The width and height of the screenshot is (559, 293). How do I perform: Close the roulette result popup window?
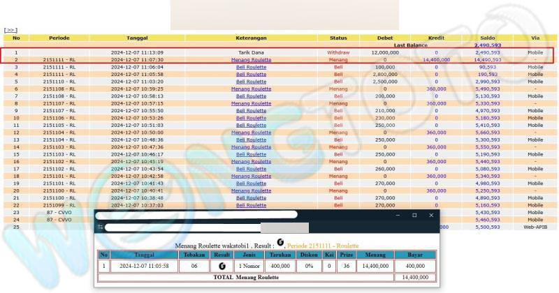pos(430,215)
